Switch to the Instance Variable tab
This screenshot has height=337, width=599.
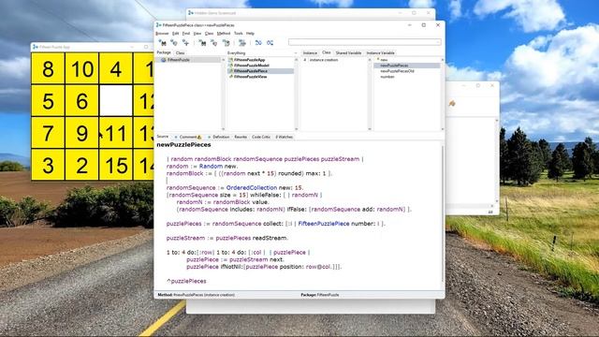pyautogui.click(x=380, y=53)
